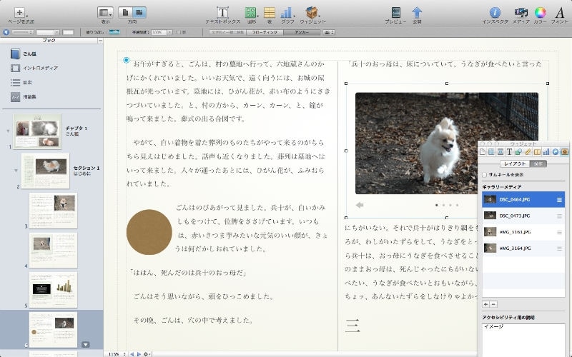Click the Text Box tool in toolbar

click(222, 13)
